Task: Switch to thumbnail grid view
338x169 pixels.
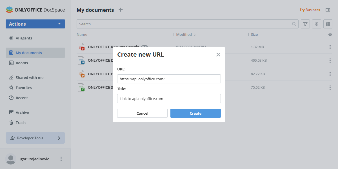Action: [x=328, y=24]
